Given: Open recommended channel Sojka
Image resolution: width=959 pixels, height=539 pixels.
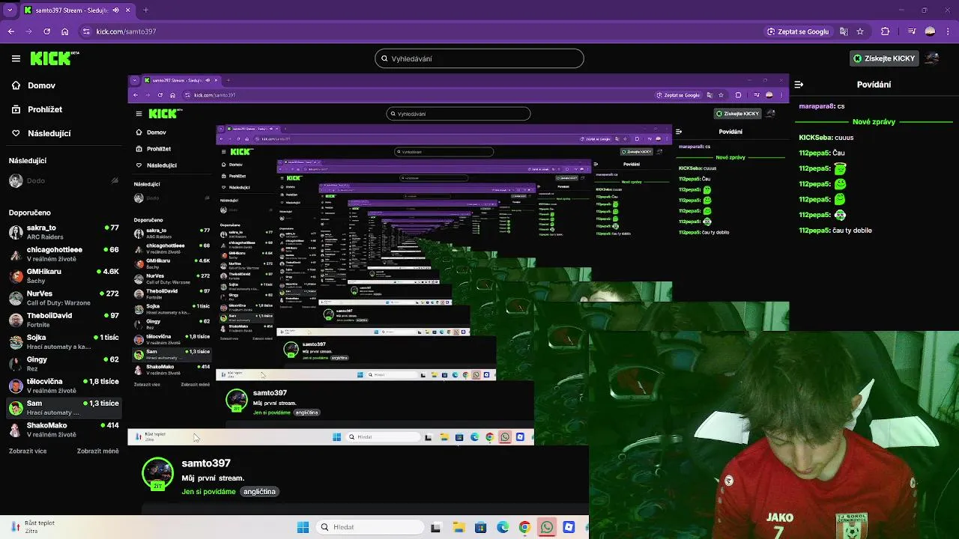Looking at the screenshot, I should 63,341.
